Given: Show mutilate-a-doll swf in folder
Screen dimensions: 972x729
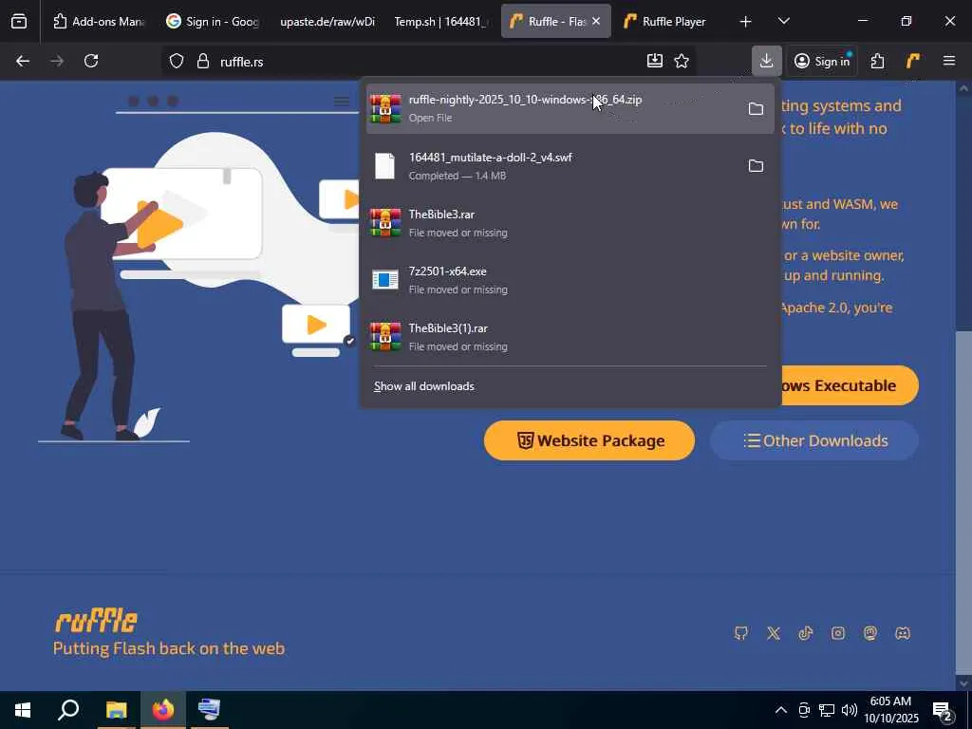Looking at the screenshot, I should pos(756,166).
